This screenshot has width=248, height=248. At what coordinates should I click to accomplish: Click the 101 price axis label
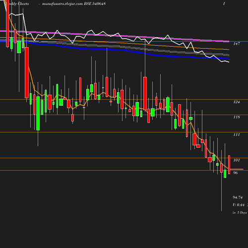[x=237, y=160]
